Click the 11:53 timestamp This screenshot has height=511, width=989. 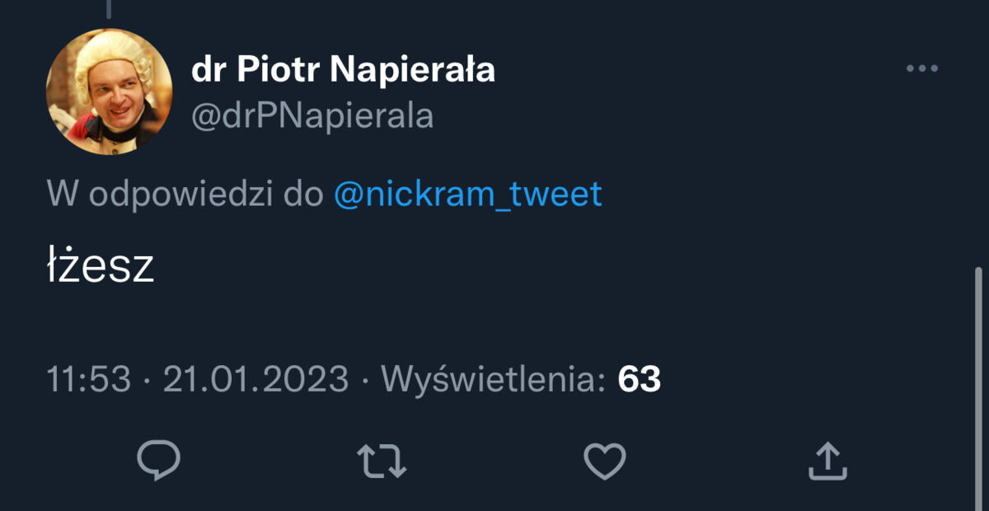tap(88, 379)
